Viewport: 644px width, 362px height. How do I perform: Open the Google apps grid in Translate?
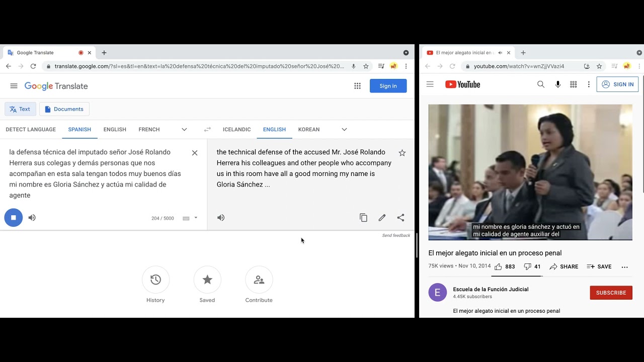[x=357, y=86]
